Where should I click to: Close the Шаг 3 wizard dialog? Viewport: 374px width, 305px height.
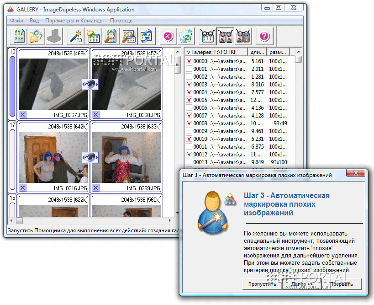[x=356, y=173]
